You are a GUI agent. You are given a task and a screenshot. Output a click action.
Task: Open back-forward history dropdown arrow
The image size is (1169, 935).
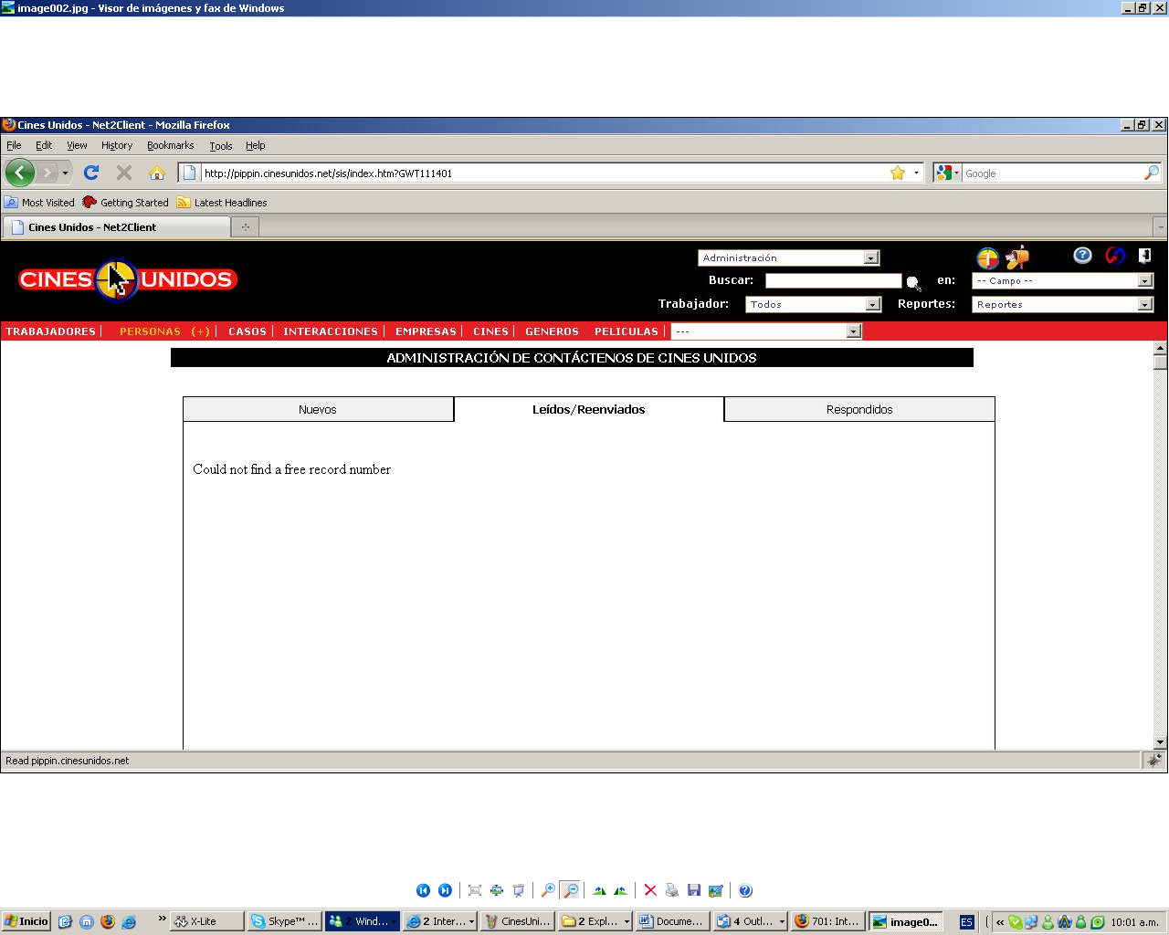tap(65, 173)
